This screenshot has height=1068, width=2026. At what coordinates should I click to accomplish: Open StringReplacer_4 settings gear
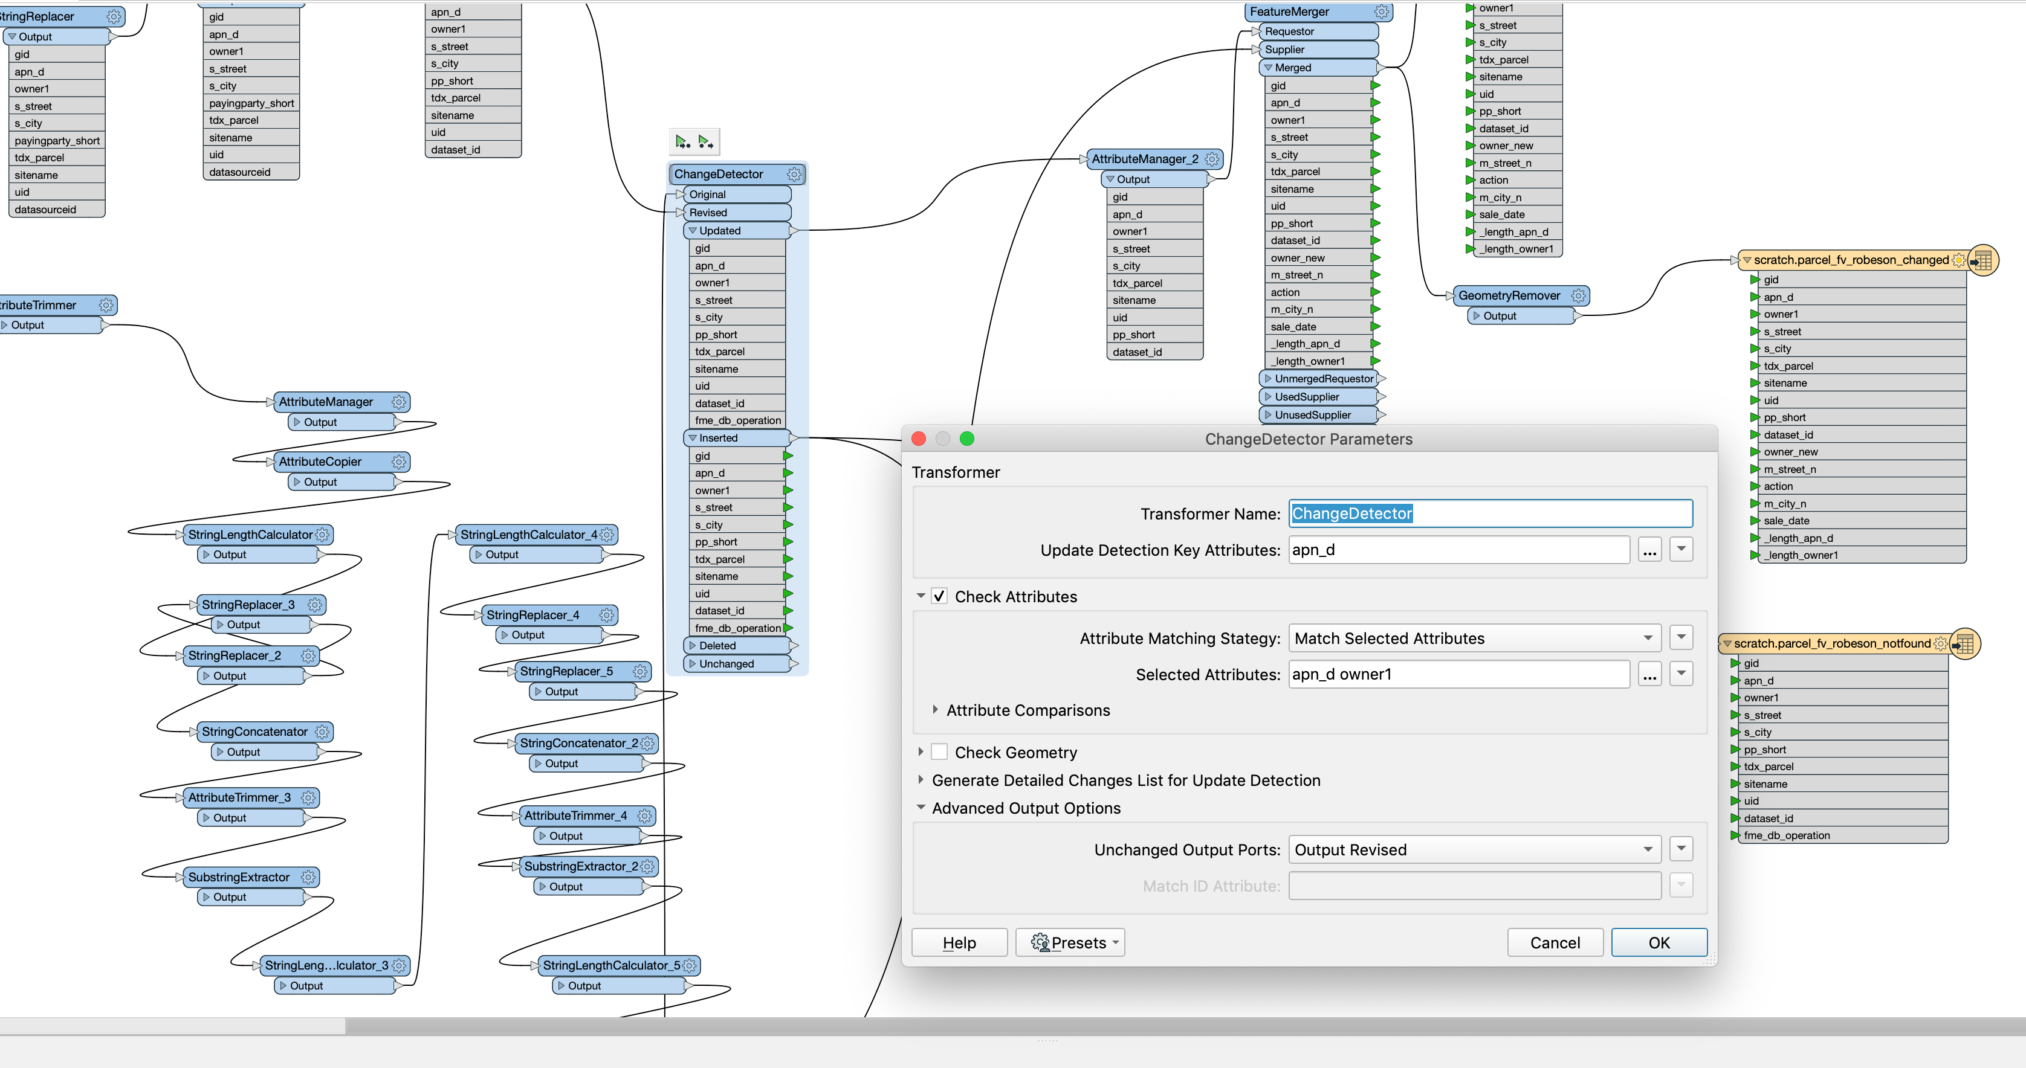point(606,614)
